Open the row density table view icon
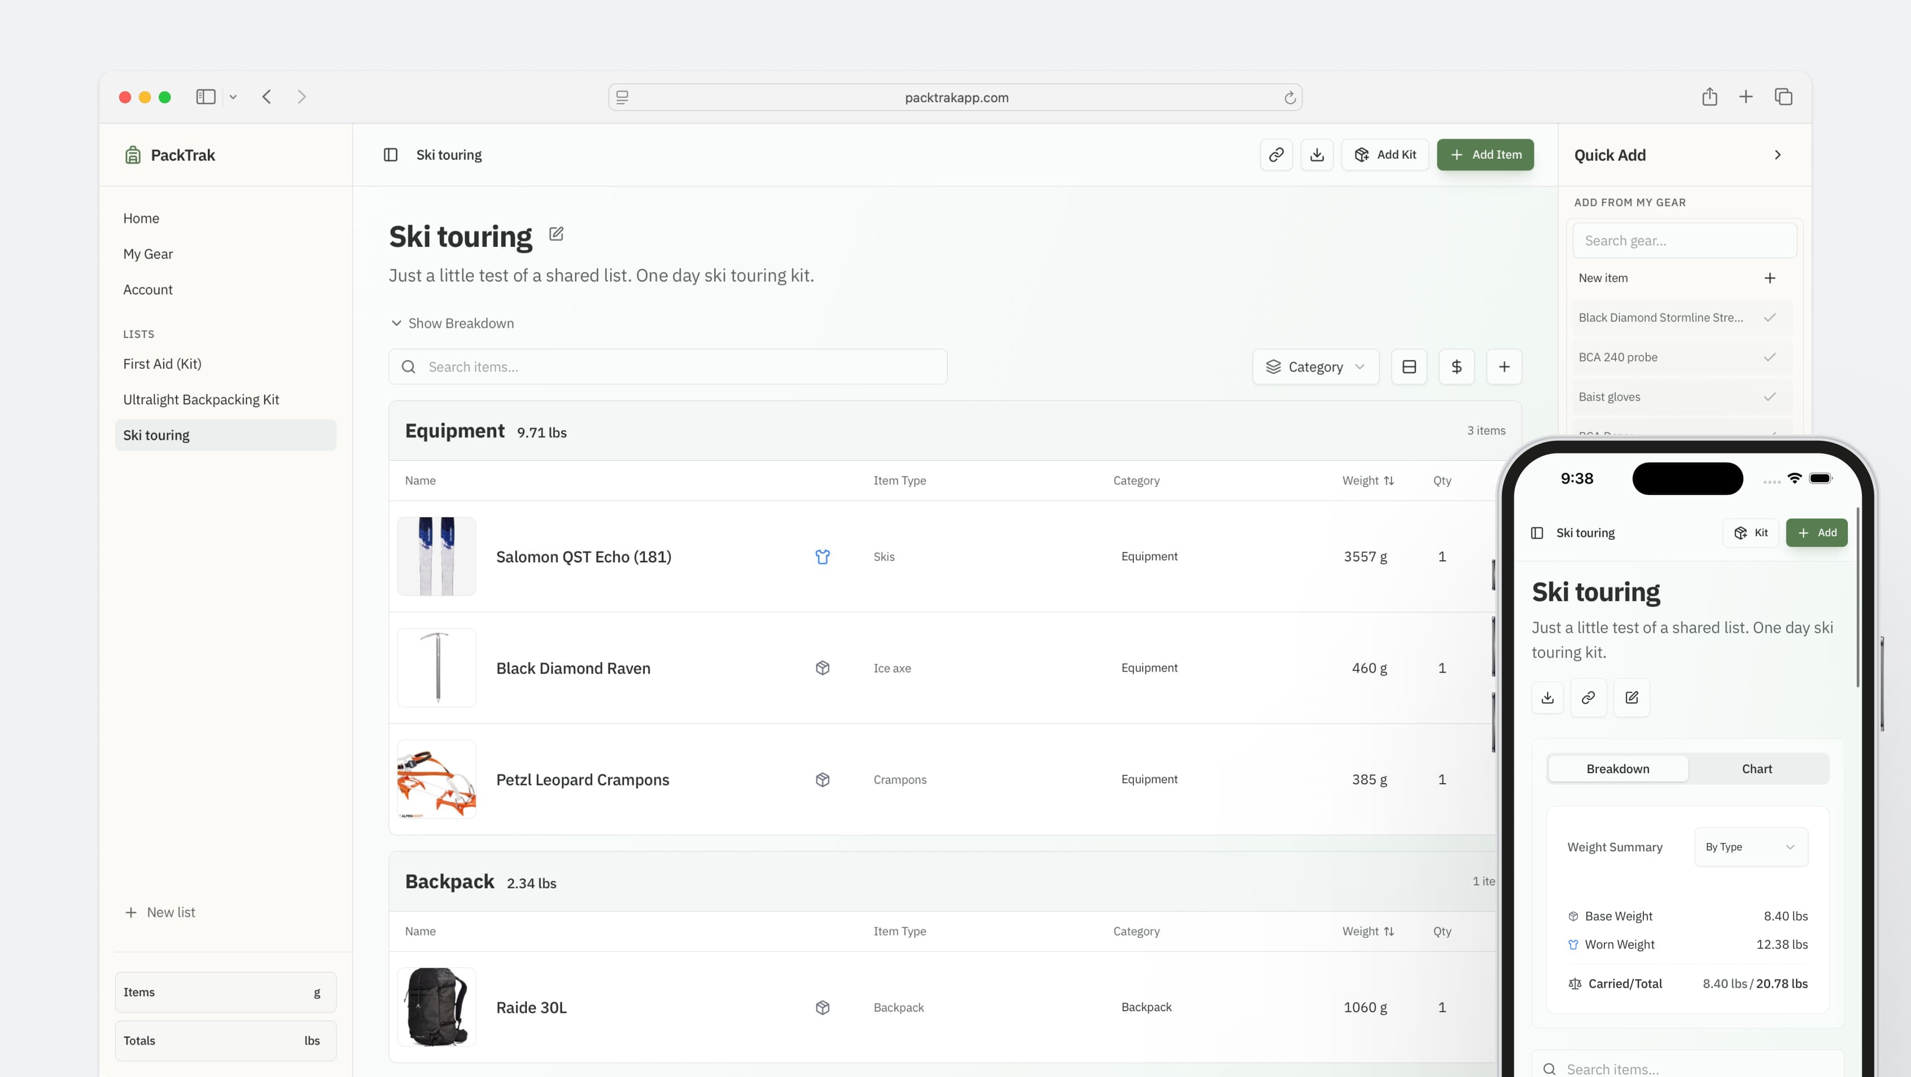The height and width of the screenshot is (1077, 1911). tap(1409, 366)
